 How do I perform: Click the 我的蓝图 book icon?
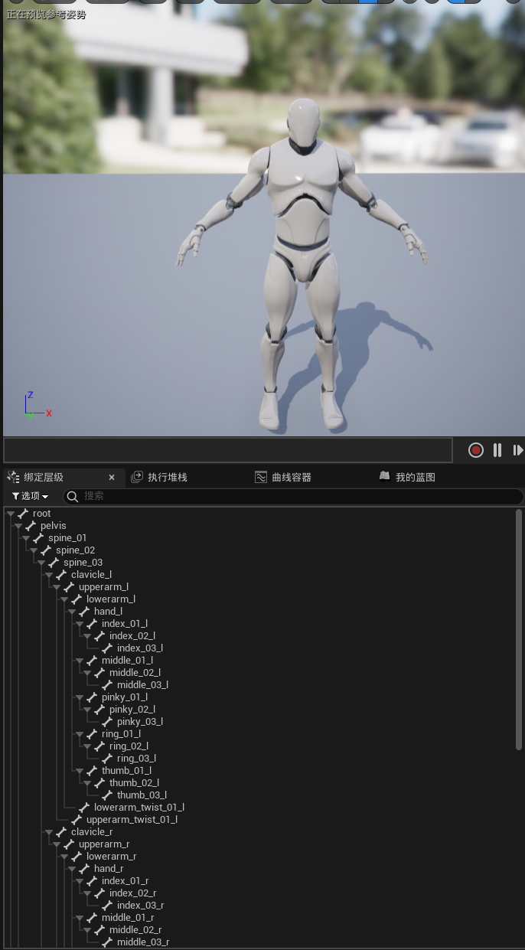click(x=385, y=476)
